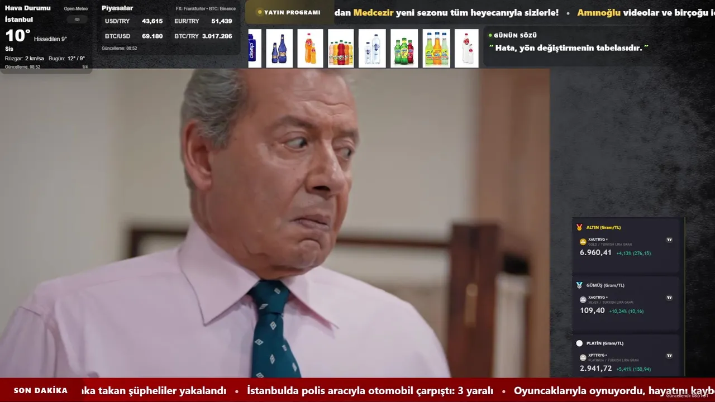The image size is (715, 402).
Task: Click the TradingView logo on the PLATİN card
Action: [x=669, y=356]
